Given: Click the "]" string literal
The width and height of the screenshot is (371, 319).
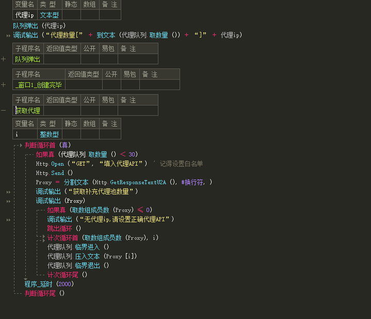Looking at the screenshot, I should (200, 35).
